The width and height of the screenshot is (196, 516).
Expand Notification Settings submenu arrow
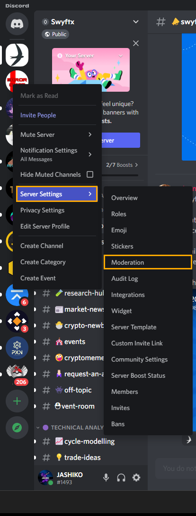[90, 154]
